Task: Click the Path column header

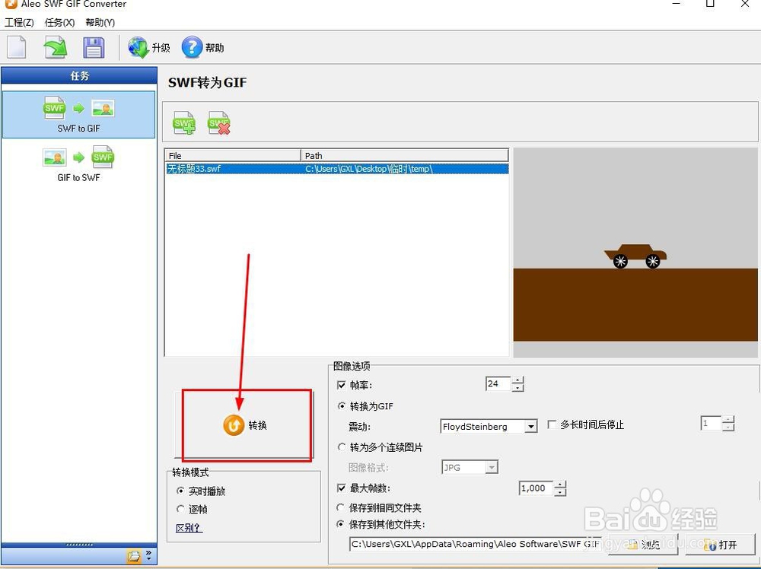Action: pos(405,155)
